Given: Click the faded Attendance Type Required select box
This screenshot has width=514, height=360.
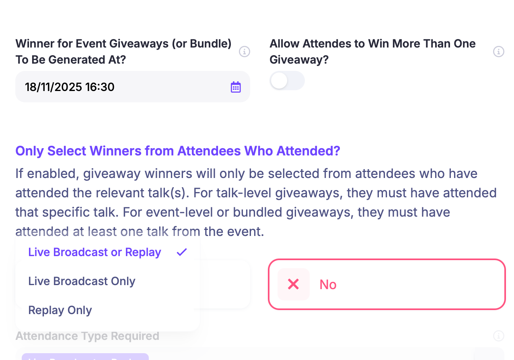Looking at the screenshot, I should 260,354.
